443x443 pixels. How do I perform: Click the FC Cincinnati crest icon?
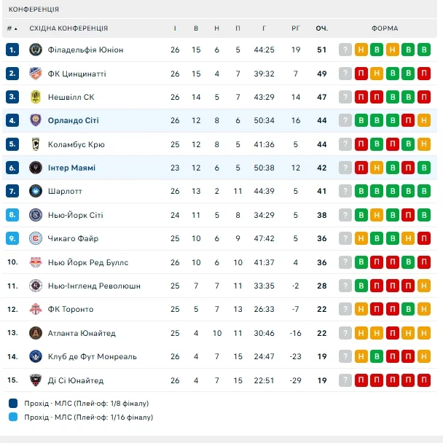point(35,74)
